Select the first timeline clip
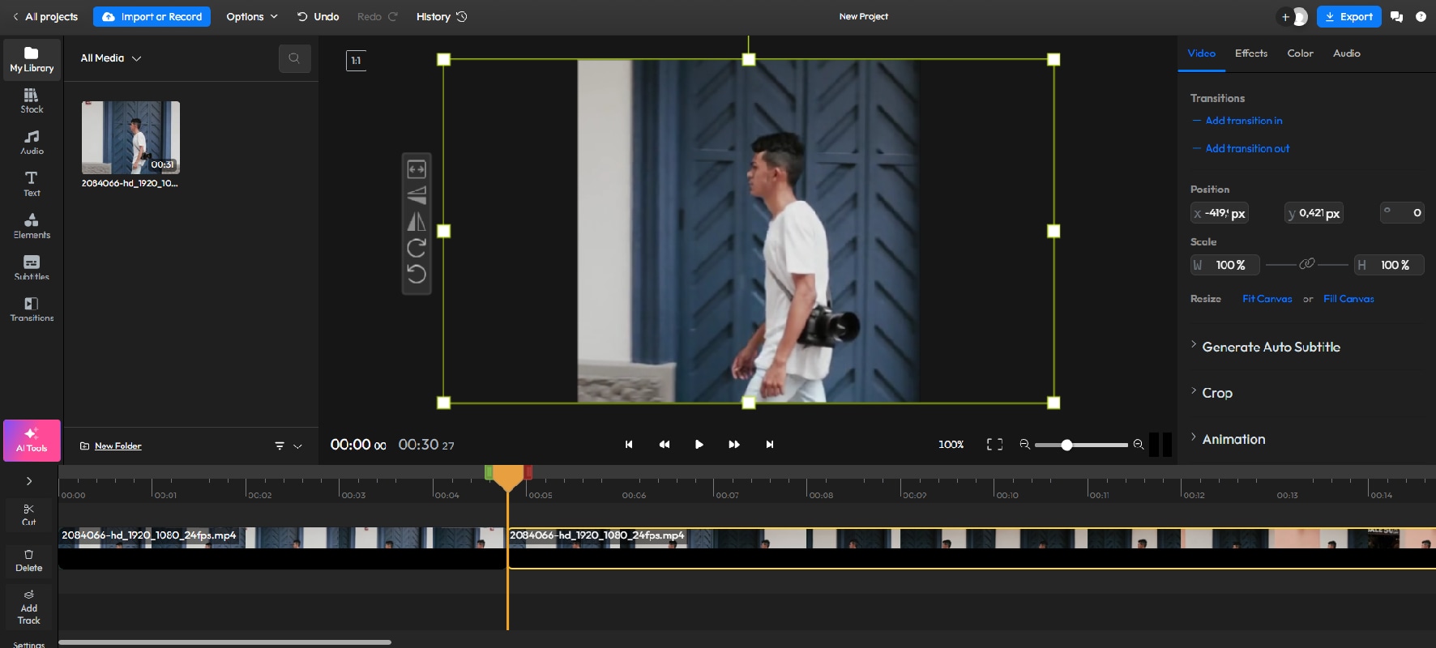The height and width of the screenshot is (648, 1436). (x=281, y=548)
